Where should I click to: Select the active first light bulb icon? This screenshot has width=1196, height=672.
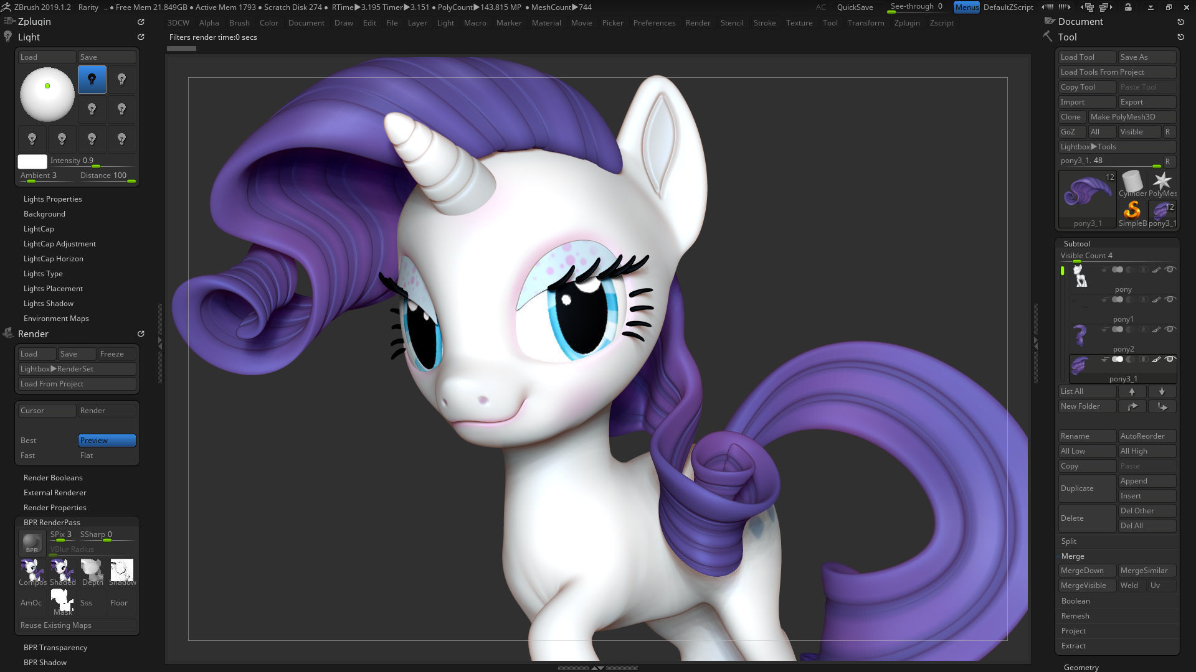click(92, 80)
